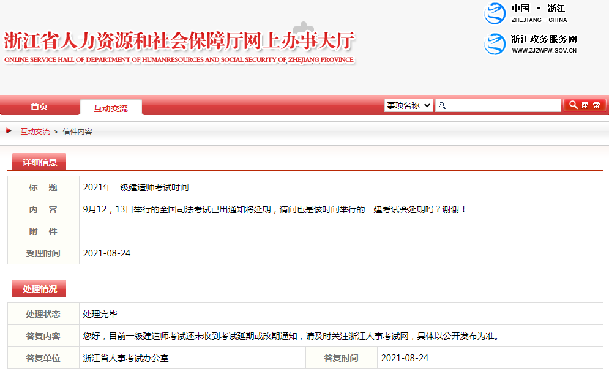The image size is (609, 374).
Task: Click the 中国·浙江 text link
Action: [538, 9]
